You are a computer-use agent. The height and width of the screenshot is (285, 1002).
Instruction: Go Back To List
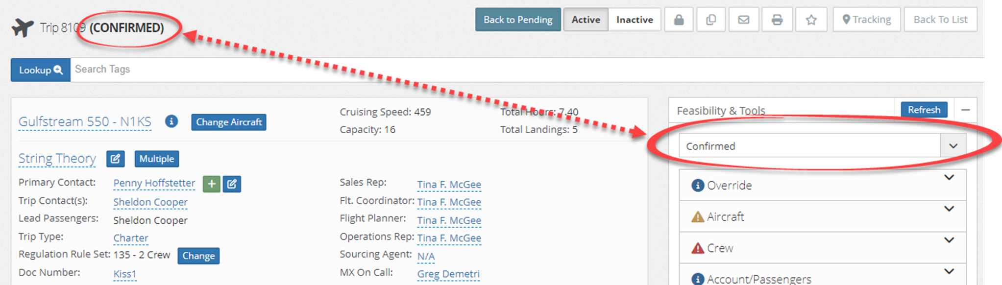pos(940,20)
